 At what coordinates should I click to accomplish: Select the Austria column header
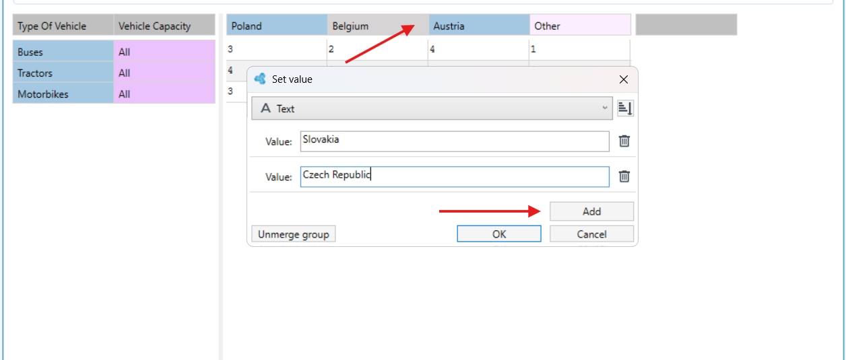tap(479, 26)
